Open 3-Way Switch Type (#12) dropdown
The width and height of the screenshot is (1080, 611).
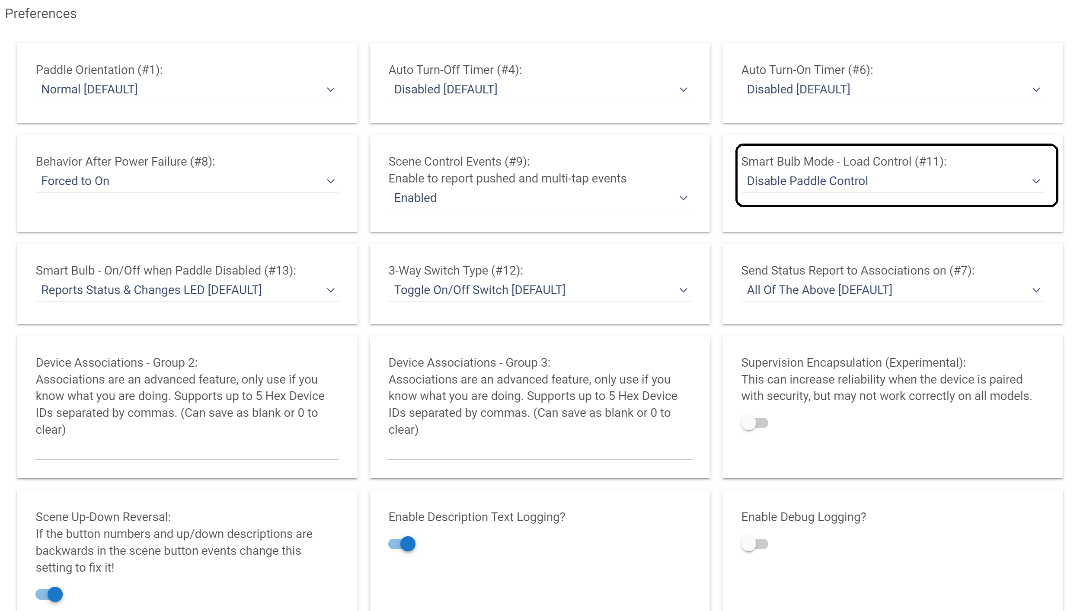click(540, 290)
